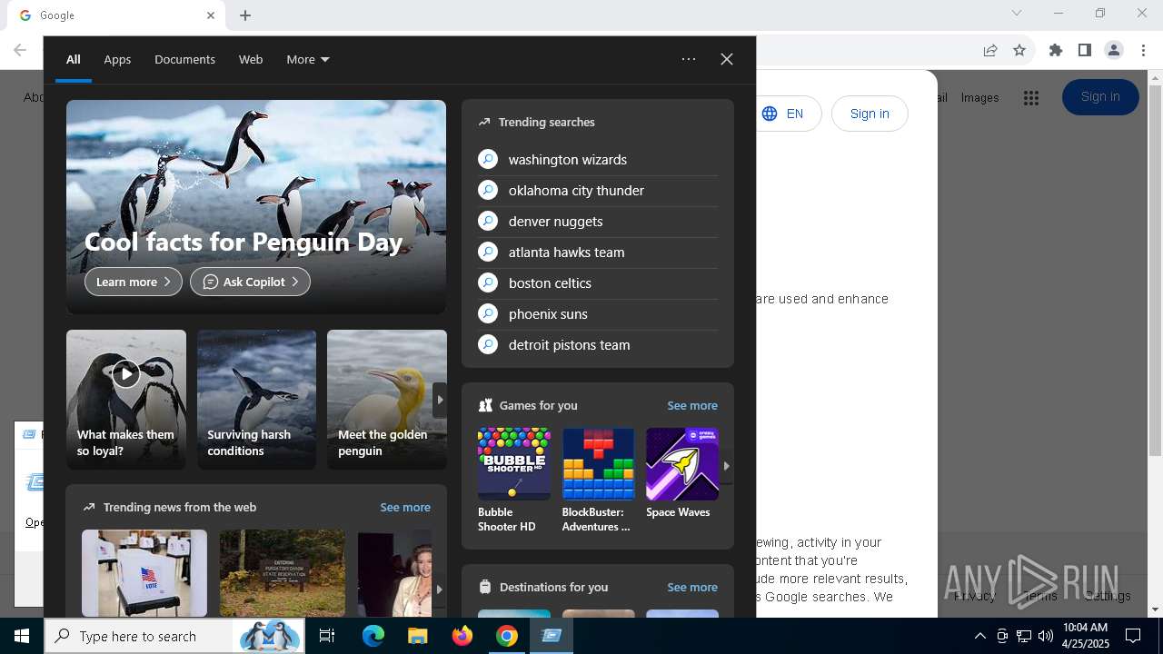The height and width of the screenshot is (654, 1163).
Task: Advance trending news carousel arrow
Action: (x=439, y=589)
